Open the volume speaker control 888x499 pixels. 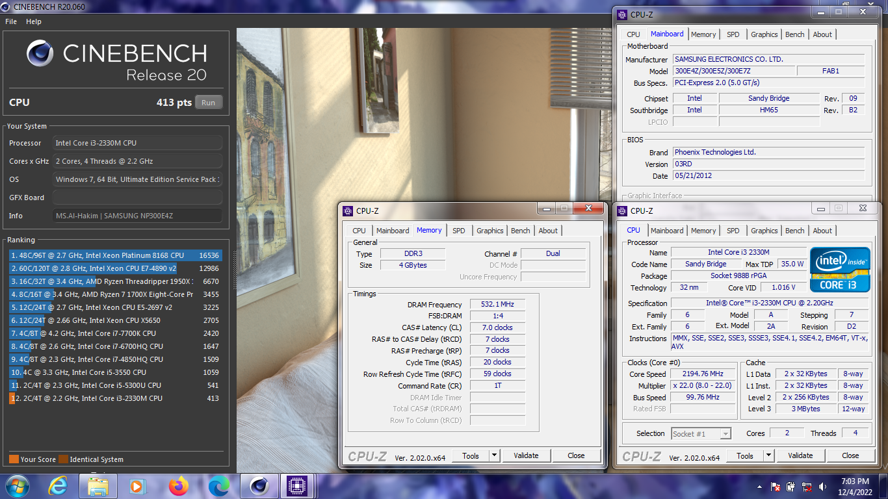pyautogui.click(x=823, y=487)
